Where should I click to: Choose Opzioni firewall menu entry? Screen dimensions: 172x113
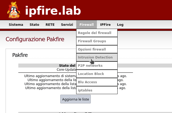pyautogui.click(x=97, y=49)
